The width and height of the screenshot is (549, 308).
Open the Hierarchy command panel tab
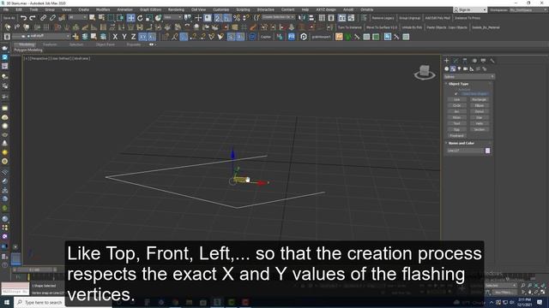(465, 61)
